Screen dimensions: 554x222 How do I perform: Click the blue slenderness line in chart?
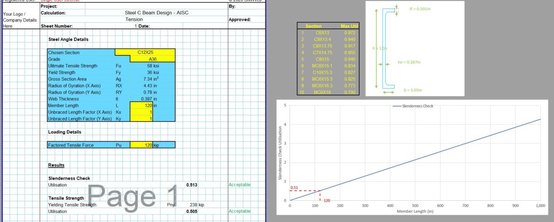(x=415, y=160)
